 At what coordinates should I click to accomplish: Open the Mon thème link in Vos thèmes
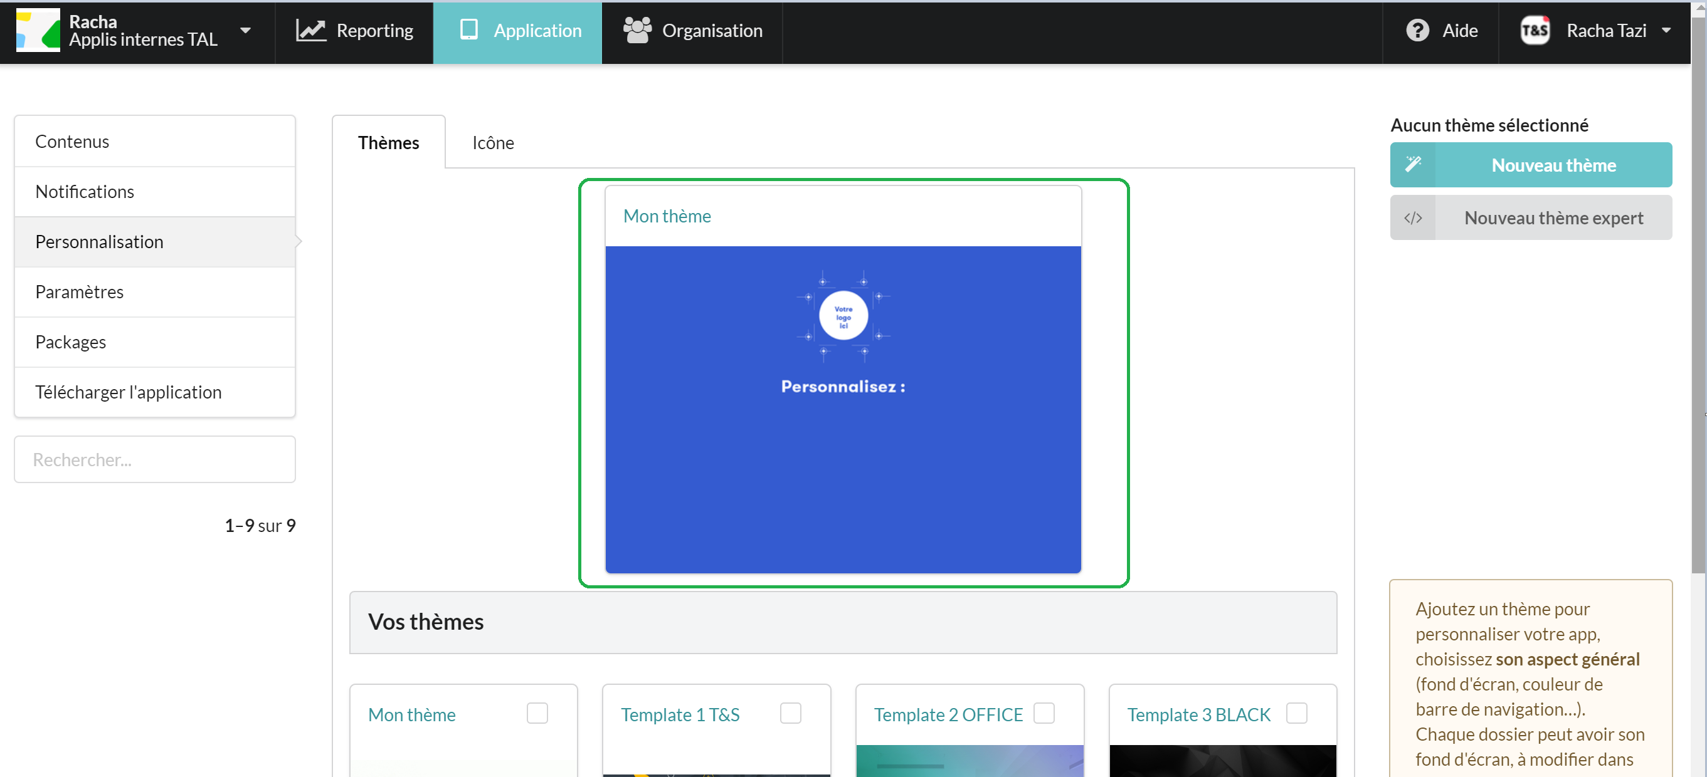pyautogui.click(x=411, y=715)
